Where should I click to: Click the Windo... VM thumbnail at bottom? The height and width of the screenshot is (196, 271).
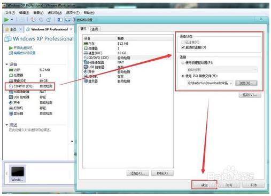[18, 174]
